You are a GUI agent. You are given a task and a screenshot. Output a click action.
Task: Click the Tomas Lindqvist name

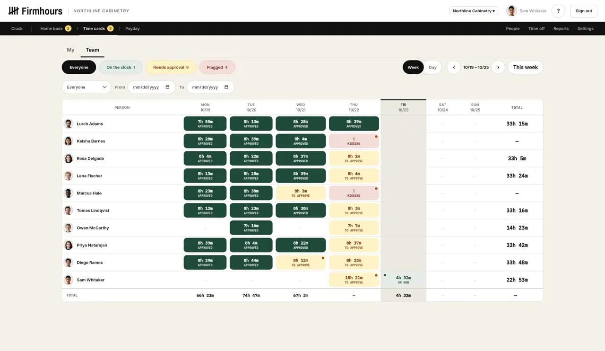coord(93,211)
